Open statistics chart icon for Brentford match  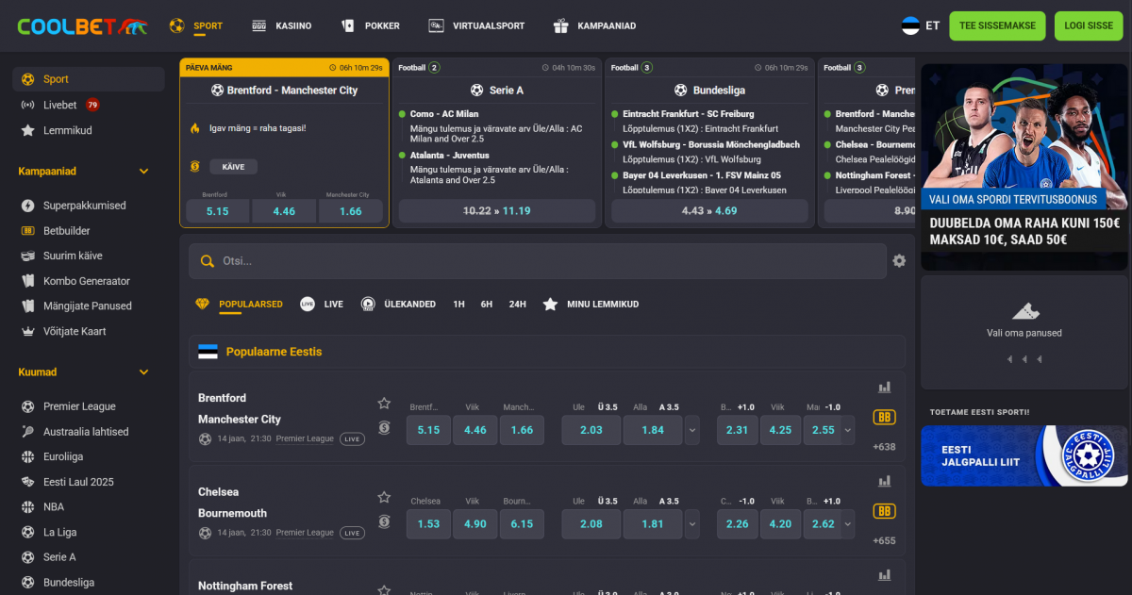[884, 388]
